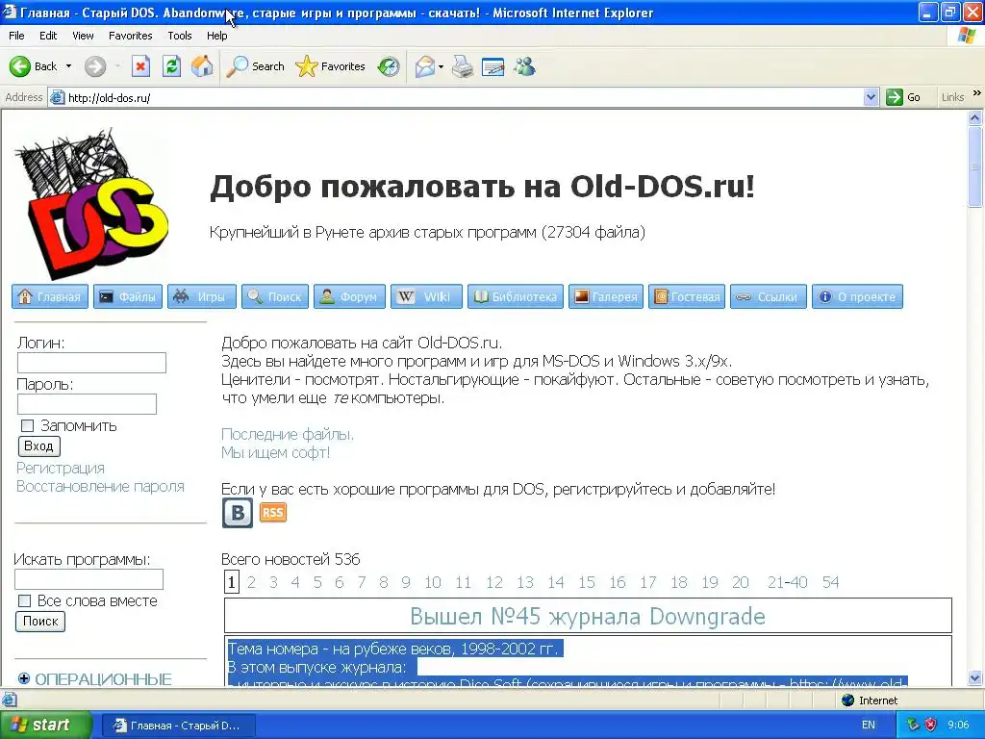Screen dimensions: 985x739
Task: Go to news pages 21-40
Action: (787, 582)
